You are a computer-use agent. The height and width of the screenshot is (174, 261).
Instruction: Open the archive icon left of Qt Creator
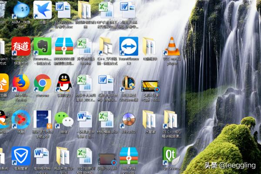pos(129,156)
